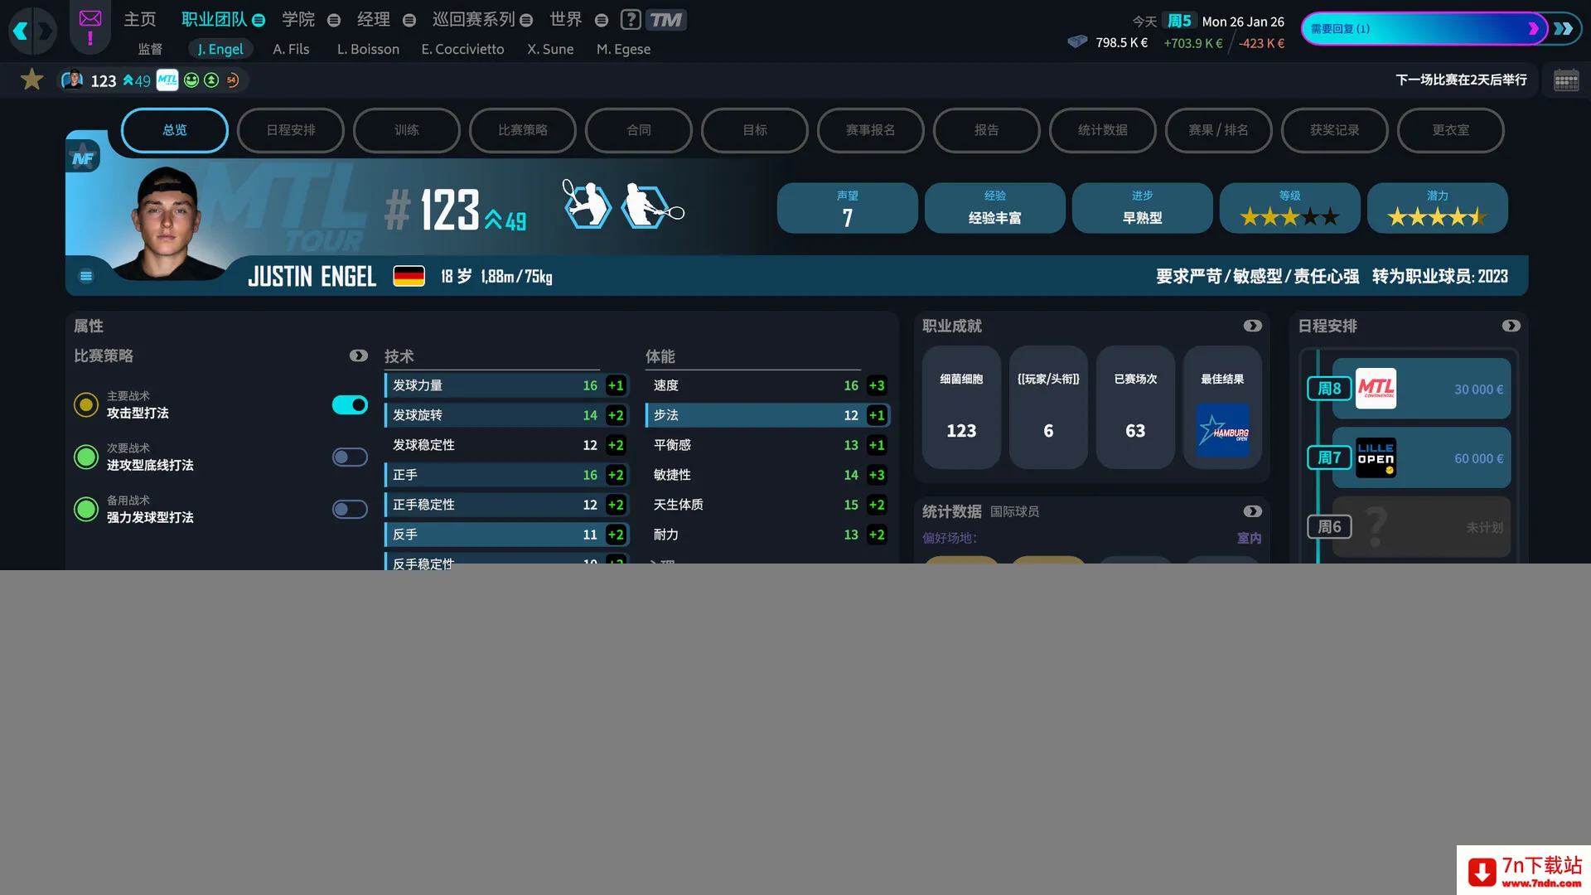Open the question mark help icon
1591x895 pixels.
click(x=631, y=19)
